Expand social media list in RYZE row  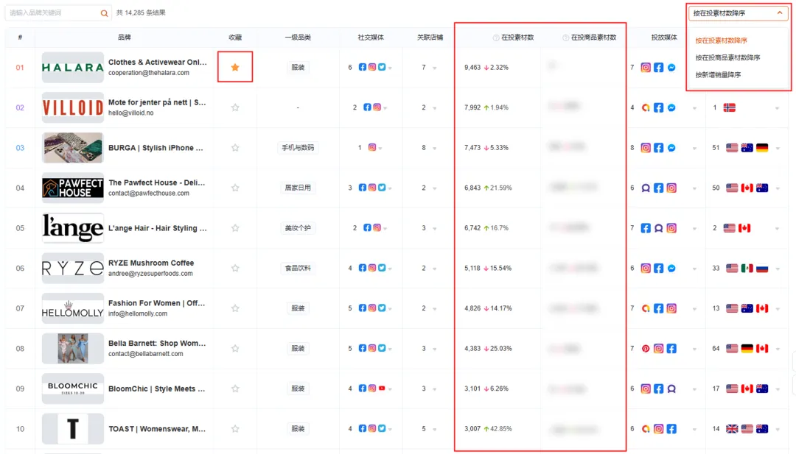point(390,269)
